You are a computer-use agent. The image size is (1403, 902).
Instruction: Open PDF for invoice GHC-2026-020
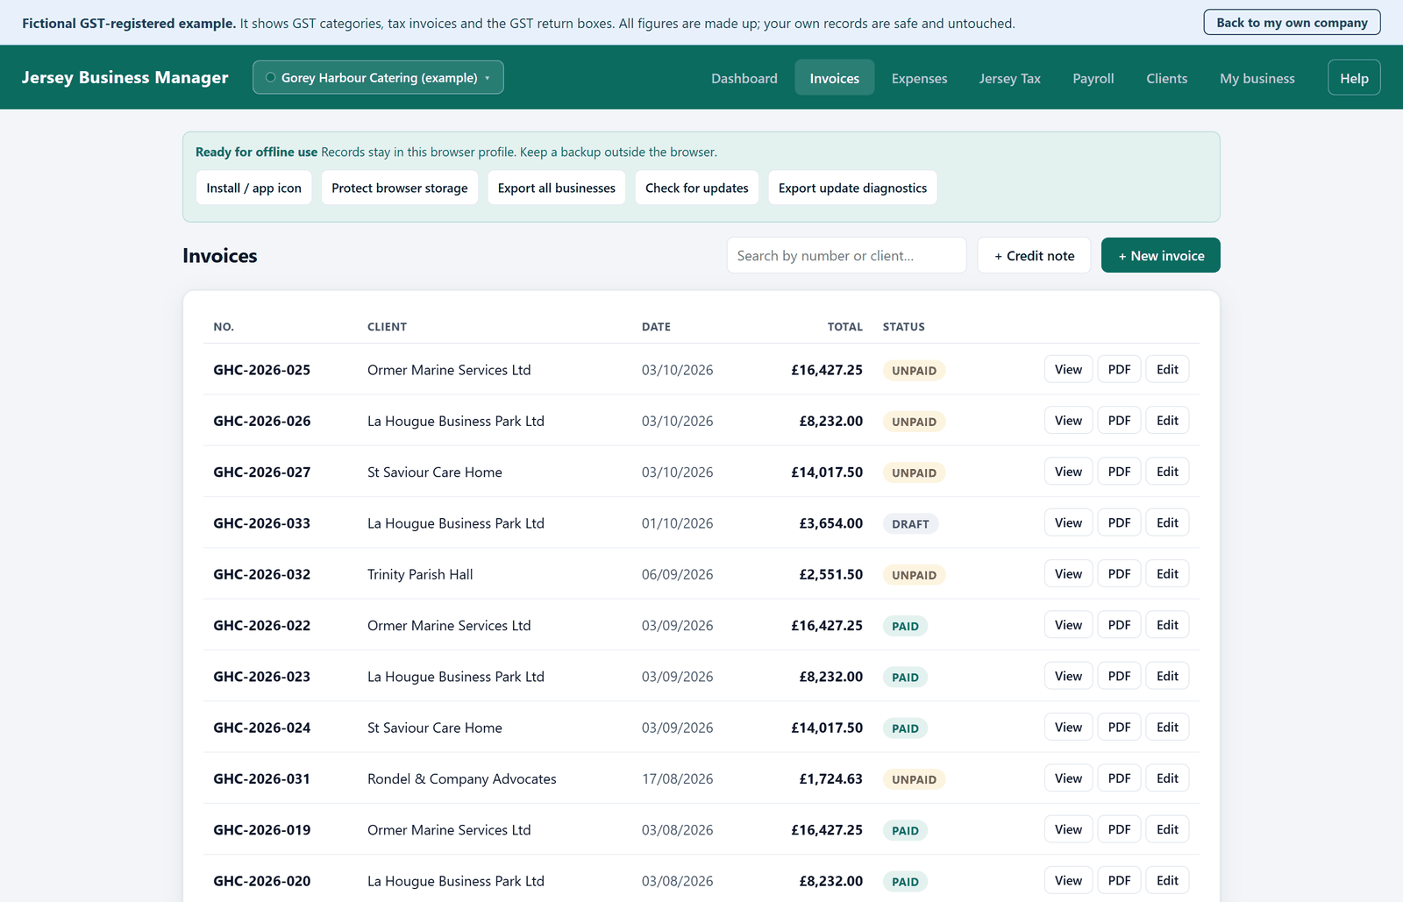[1119, 880]
